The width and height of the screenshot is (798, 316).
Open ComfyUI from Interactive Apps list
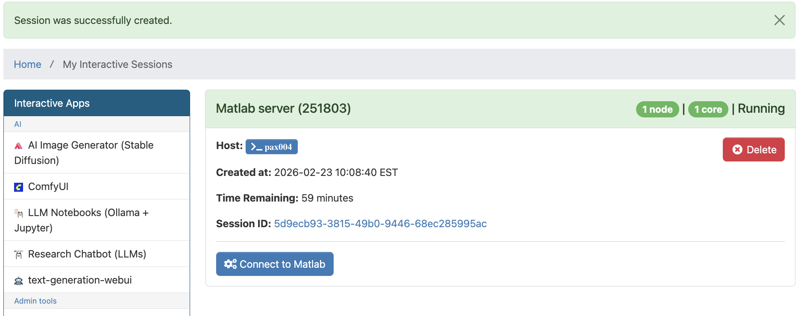tap(48, 187)
